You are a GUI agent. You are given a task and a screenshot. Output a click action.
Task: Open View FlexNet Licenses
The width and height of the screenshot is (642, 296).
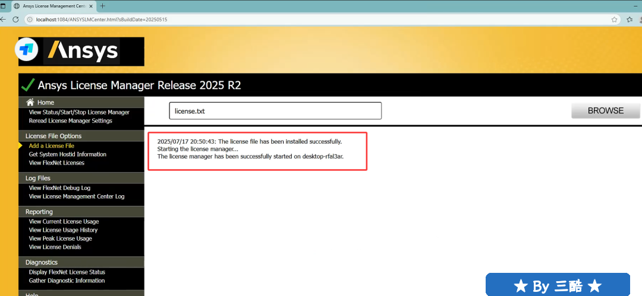coord(56,163)
